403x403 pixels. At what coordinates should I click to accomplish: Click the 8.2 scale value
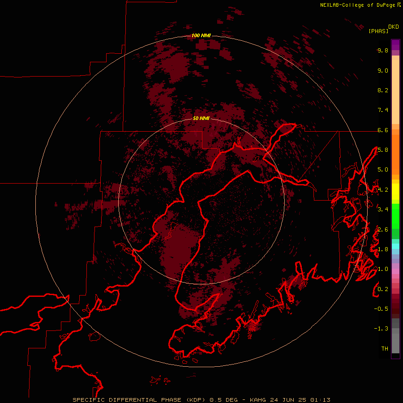[x=383, y=90]
